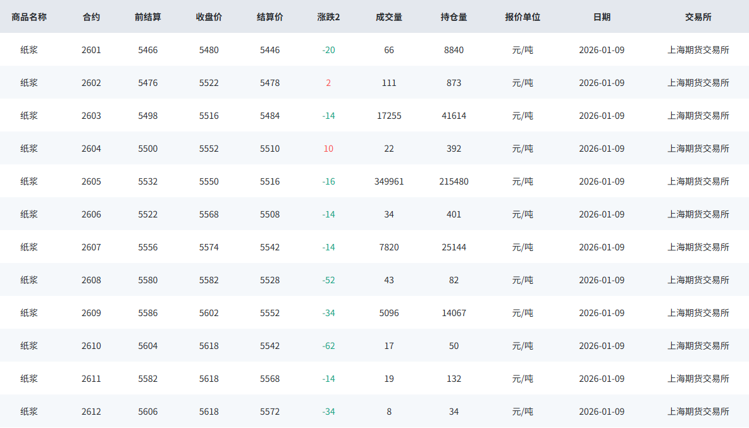The width and height of the screenshot is (749, 428).
Task: Select the 持仓量 column header
Action: coord(454,17)
